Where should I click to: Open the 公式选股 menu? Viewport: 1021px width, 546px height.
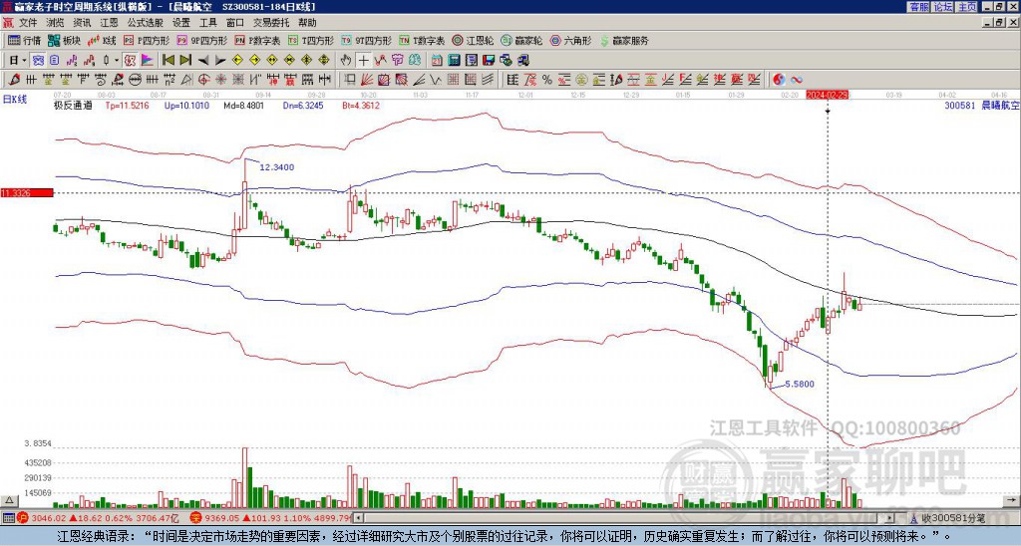[146, 23]
